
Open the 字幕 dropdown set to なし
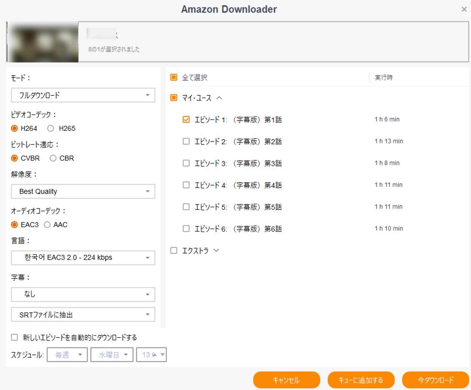point(83,295)
